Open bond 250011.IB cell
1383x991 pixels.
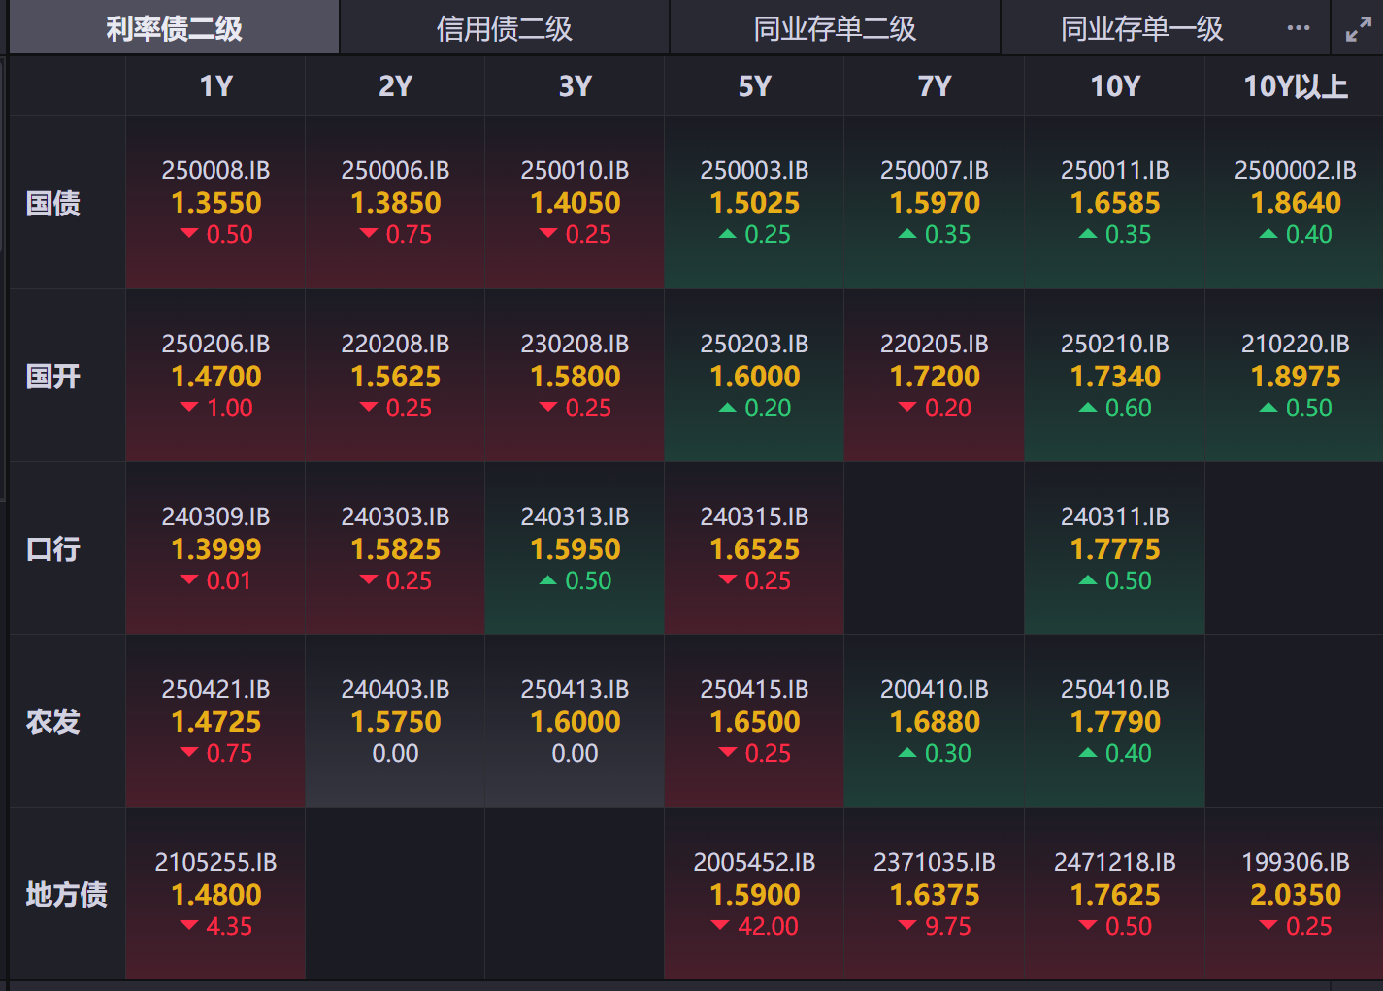pos(1115,202)
